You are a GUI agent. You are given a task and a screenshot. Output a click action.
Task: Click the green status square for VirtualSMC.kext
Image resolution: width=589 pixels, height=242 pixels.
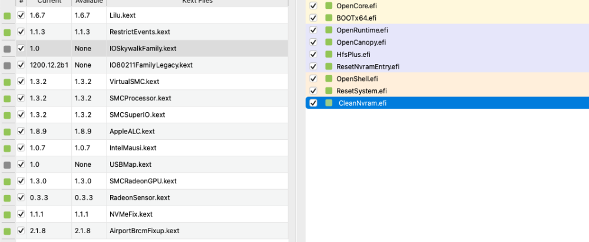(x=7, y=82)
